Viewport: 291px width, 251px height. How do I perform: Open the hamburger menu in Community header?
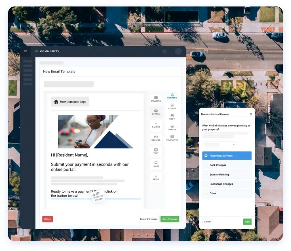pyautogui.click(x=25, y=51)
